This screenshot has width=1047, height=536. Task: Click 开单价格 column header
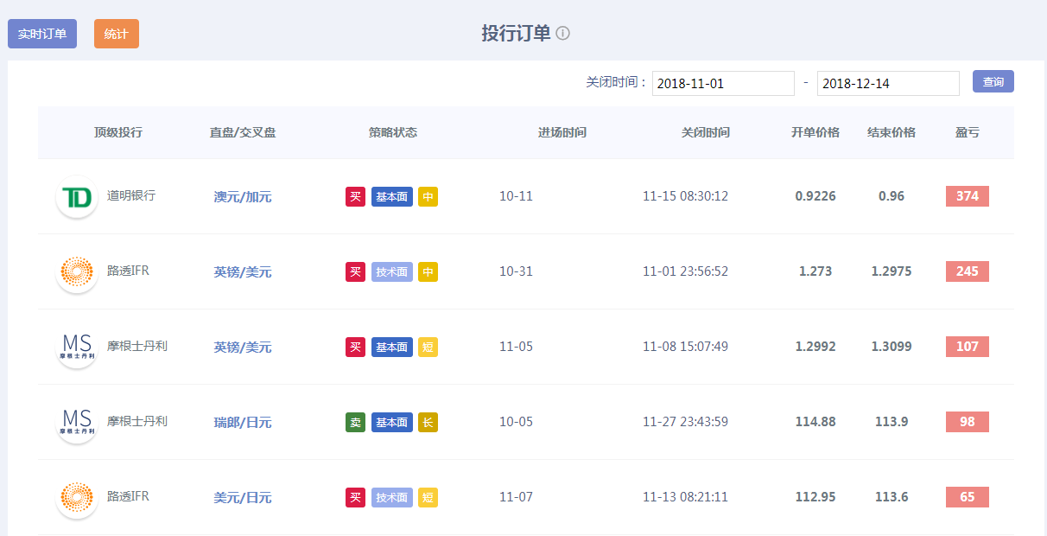click(815, 132)
